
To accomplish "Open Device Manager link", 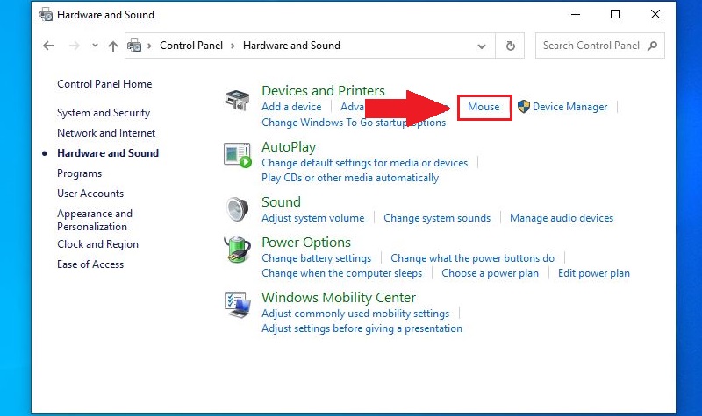I will [x=569, y=107].
